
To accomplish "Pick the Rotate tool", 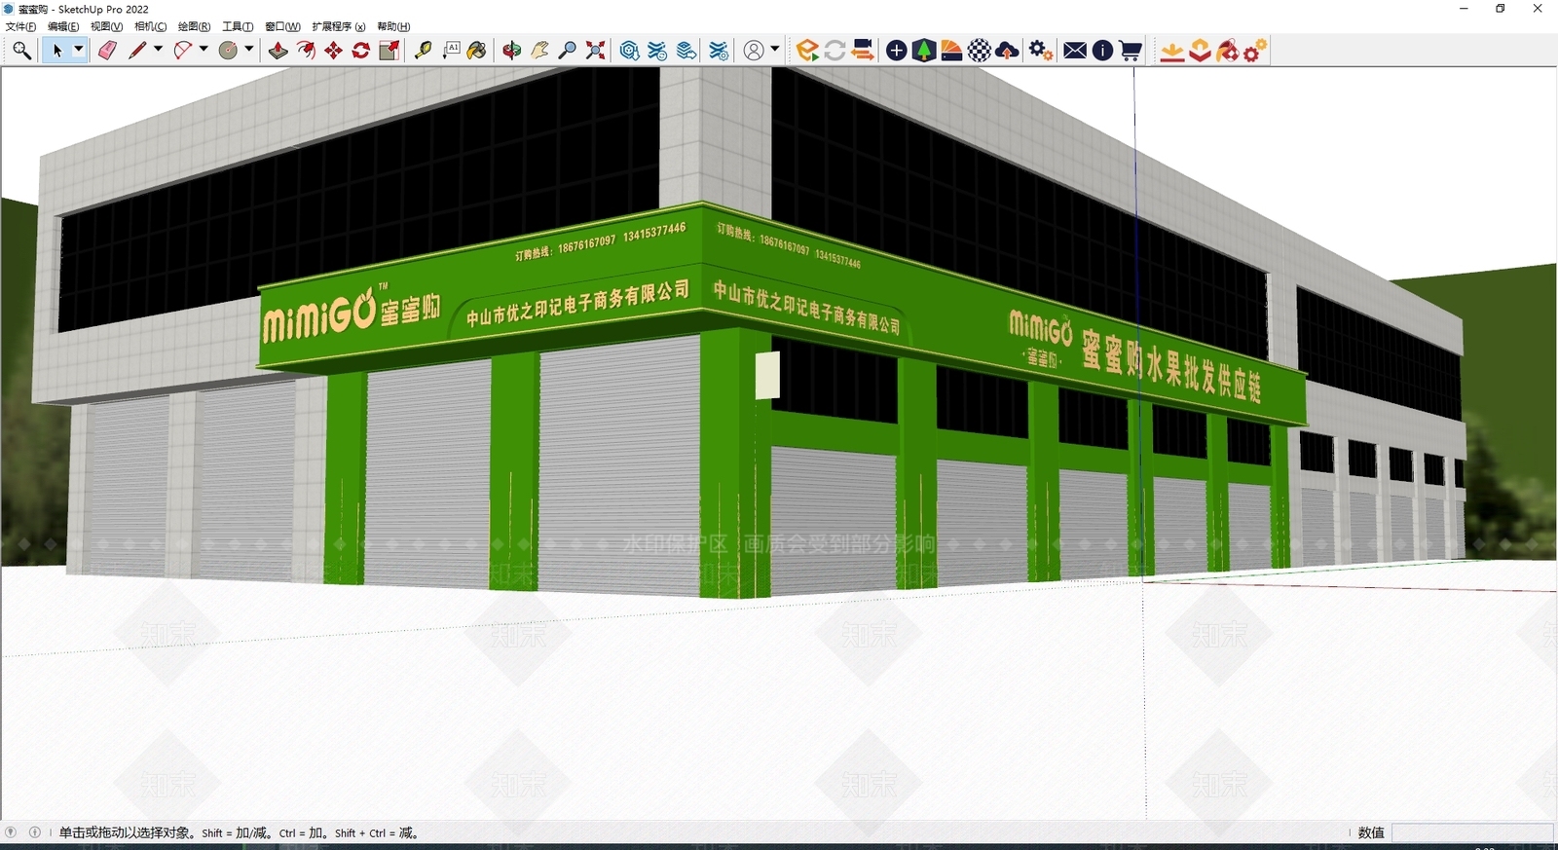I will (361, 51).
